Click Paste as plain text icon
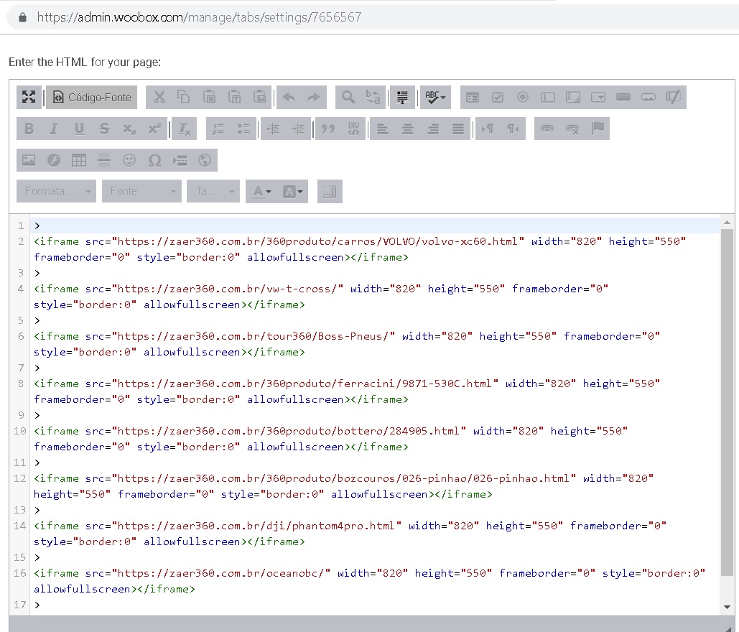The height and width of the screenshot is (632, 739). coord(234,98)
